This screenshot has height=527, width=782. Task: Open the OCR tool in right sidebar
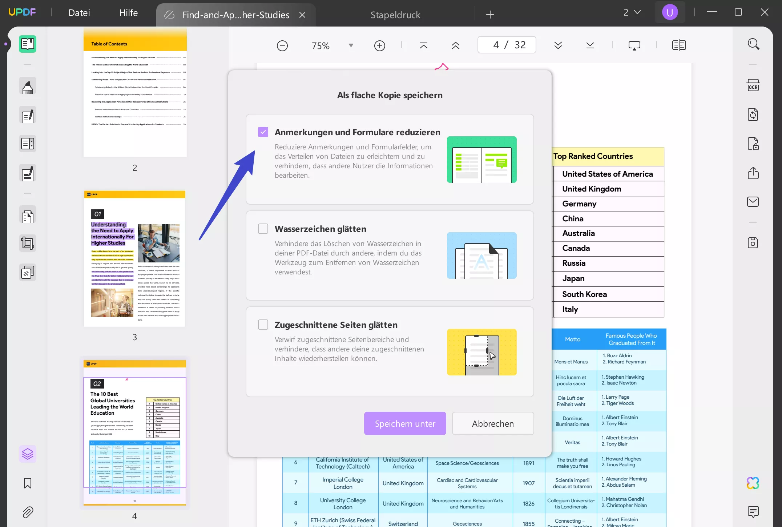pos(753,86)
